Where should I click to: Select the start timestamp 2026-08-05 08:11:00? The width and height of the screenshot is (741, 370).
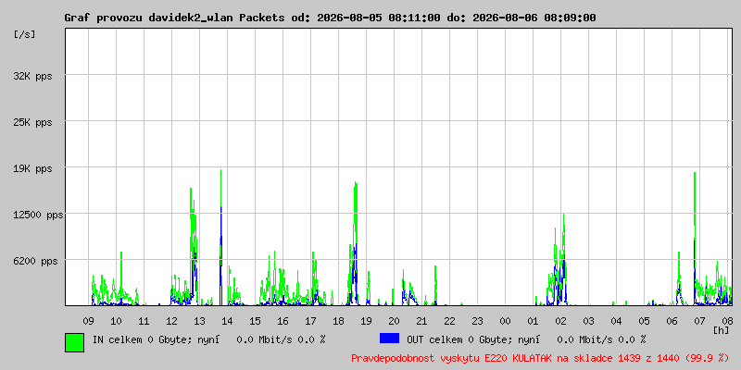tap(378, 18)
